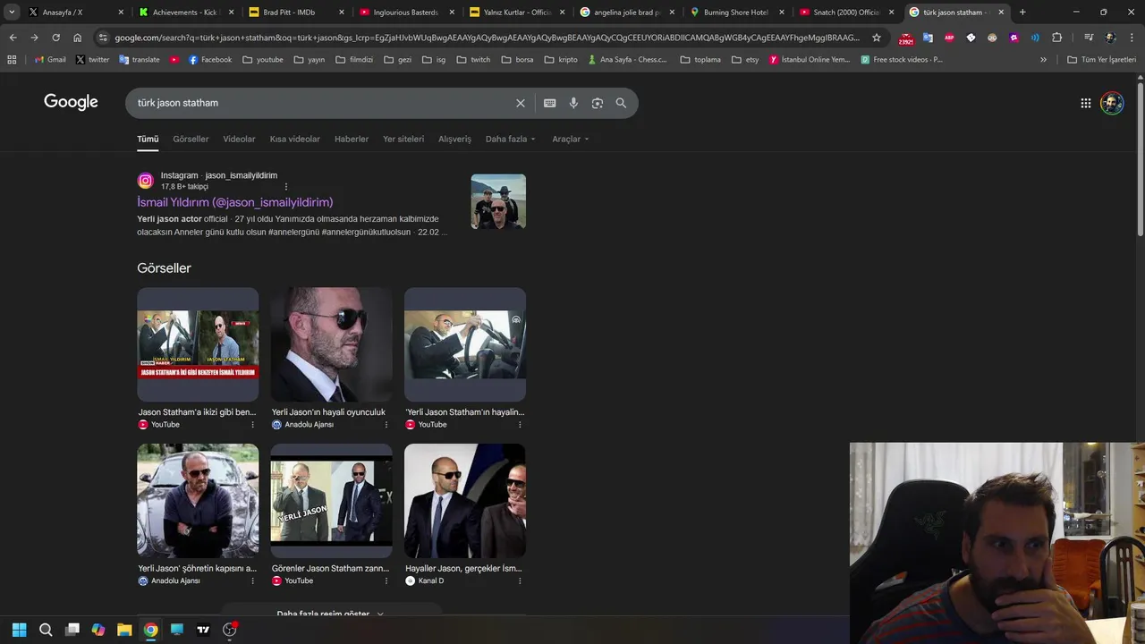Viewport: 1145px width, 644px height.
Task: Bookmark this page with the star icon
Action: click(877, 38)
